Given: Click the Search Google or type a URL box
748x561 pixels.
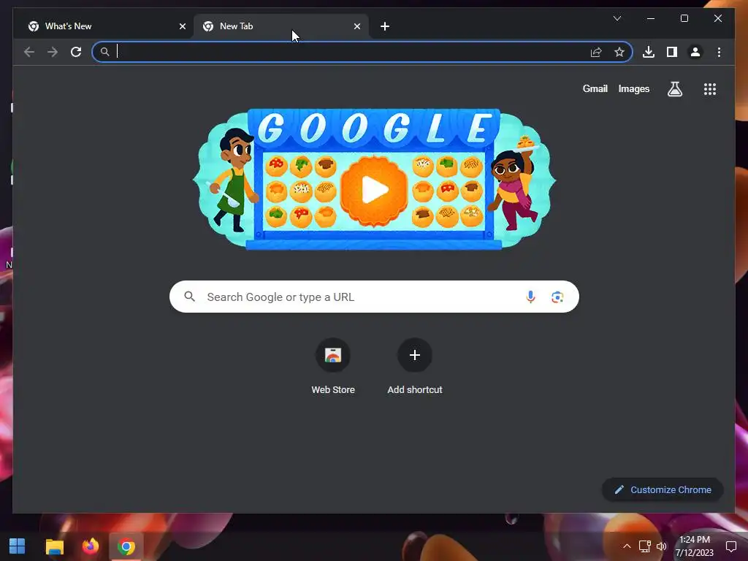Looking at the screenshot, I should 374,297.
